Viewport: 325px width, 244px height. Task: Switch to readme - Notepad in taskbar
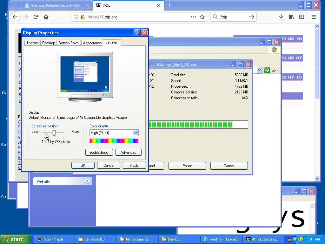(221, 239)
